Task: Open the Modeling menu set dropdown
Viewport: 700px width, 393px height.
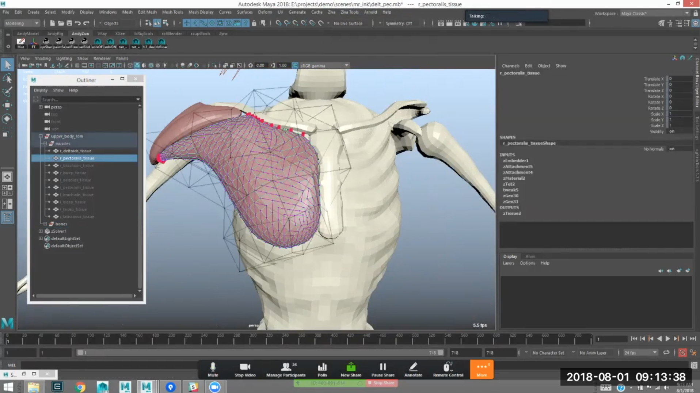Action: (22, 23)
